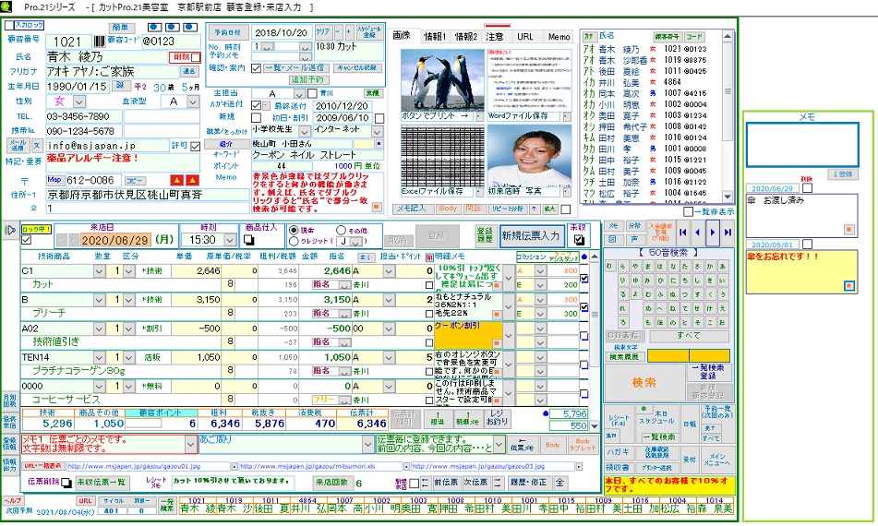Screen dimensions: 878x526
Task: Click the customer portrait photo thumbnail
Action: click(x=530, y=156)
